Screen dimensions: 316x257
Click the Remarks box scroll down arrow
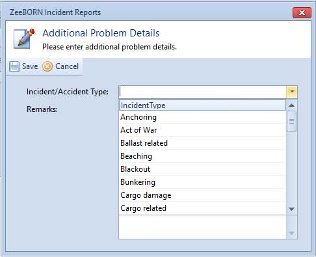tap(292, 233)
